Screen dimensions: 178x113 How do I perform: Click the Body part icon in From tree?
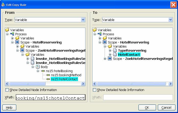coord(37,67)
